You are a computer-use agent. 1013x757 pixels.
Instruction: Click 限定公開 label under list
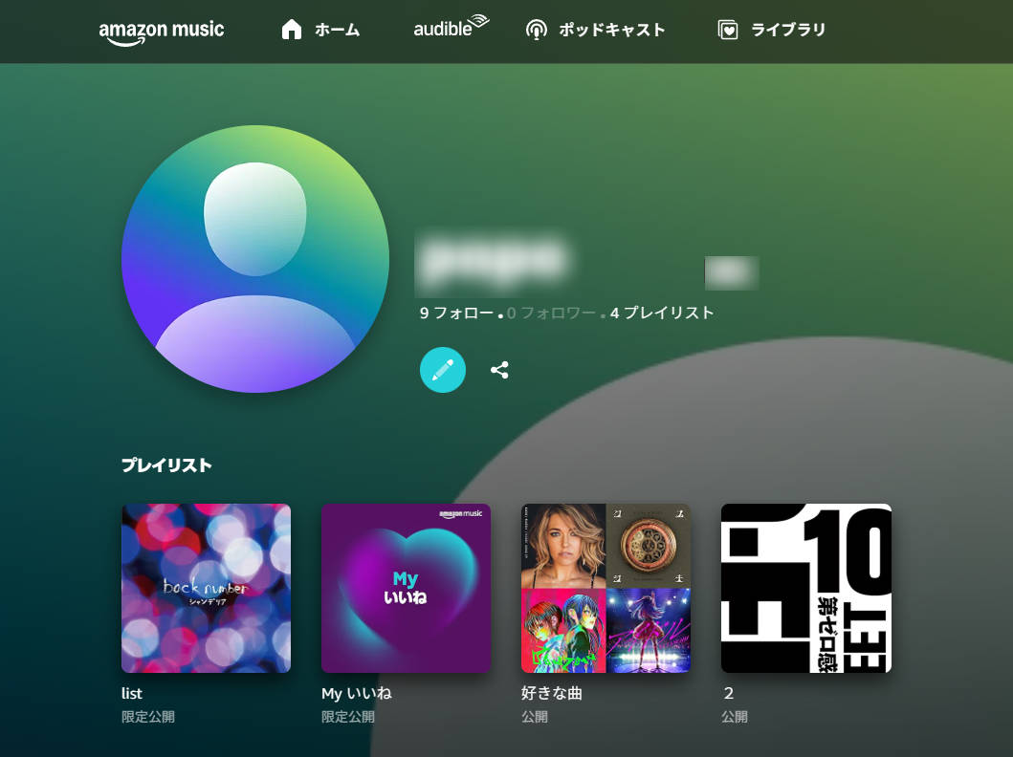pyautogui.click(x=148, y=717)
